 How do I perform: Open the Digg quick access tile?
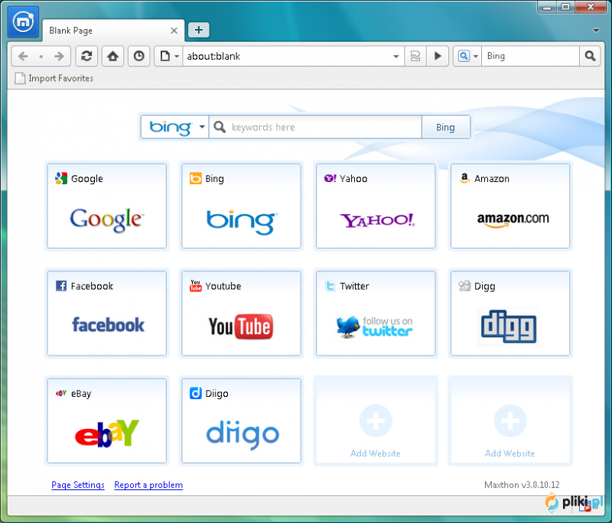(510, 313)
